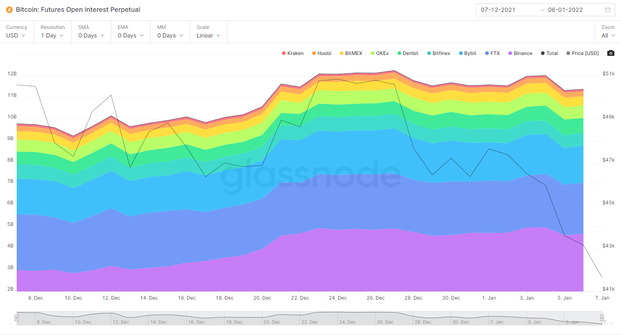Open the SMA 0 Days dropdown
Viewport: 621px width, 335px height.
click(91, 35)
